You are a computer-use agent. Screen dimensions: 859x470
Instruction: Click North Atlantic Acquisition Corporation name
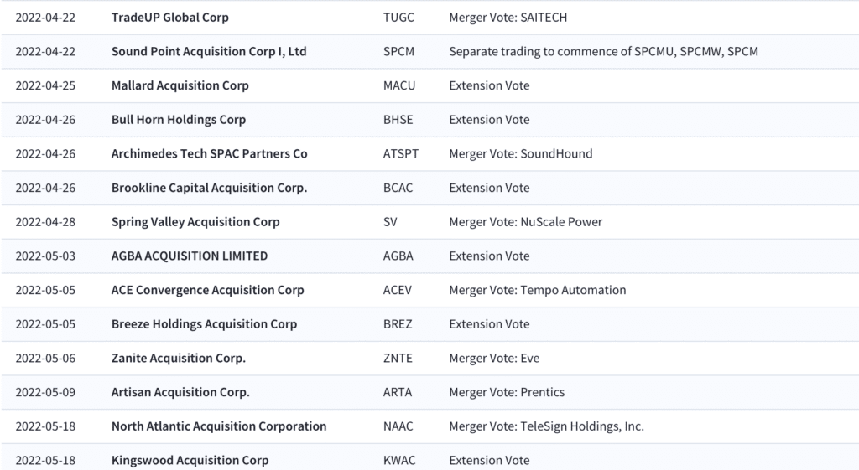(x=219, y=426)
